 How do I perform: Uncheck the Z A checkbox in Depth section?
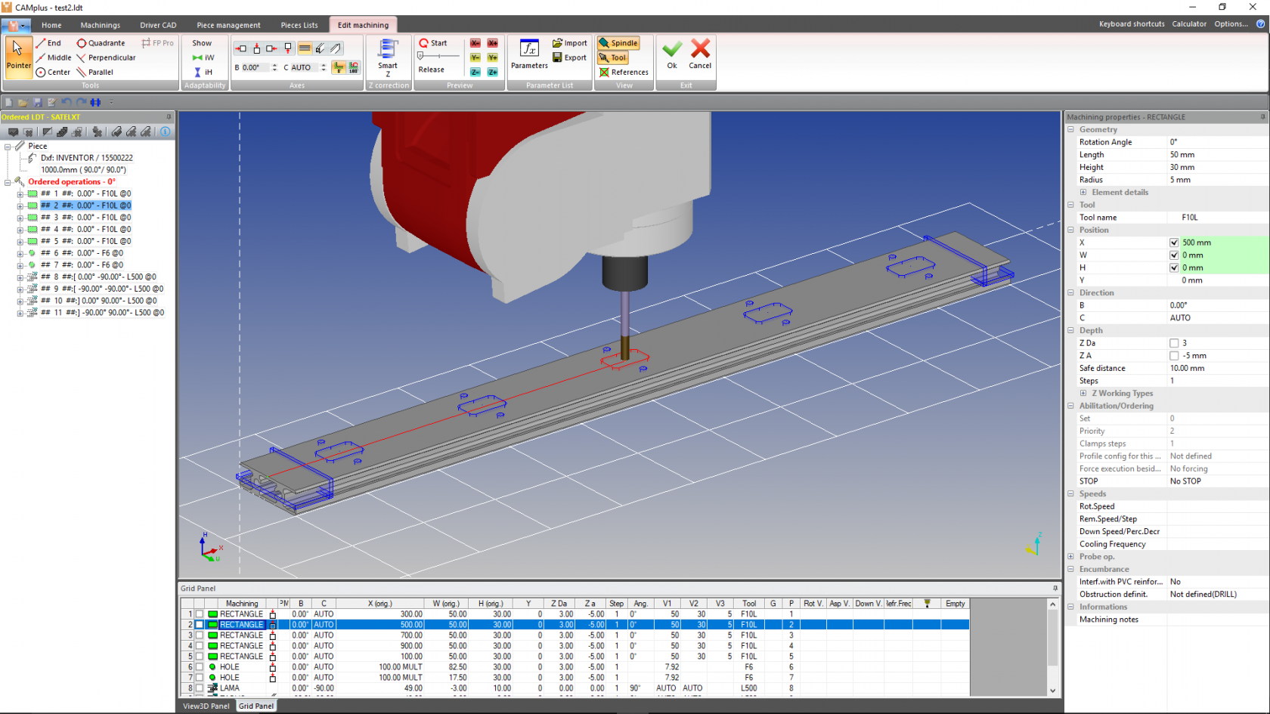[1174, 355]
